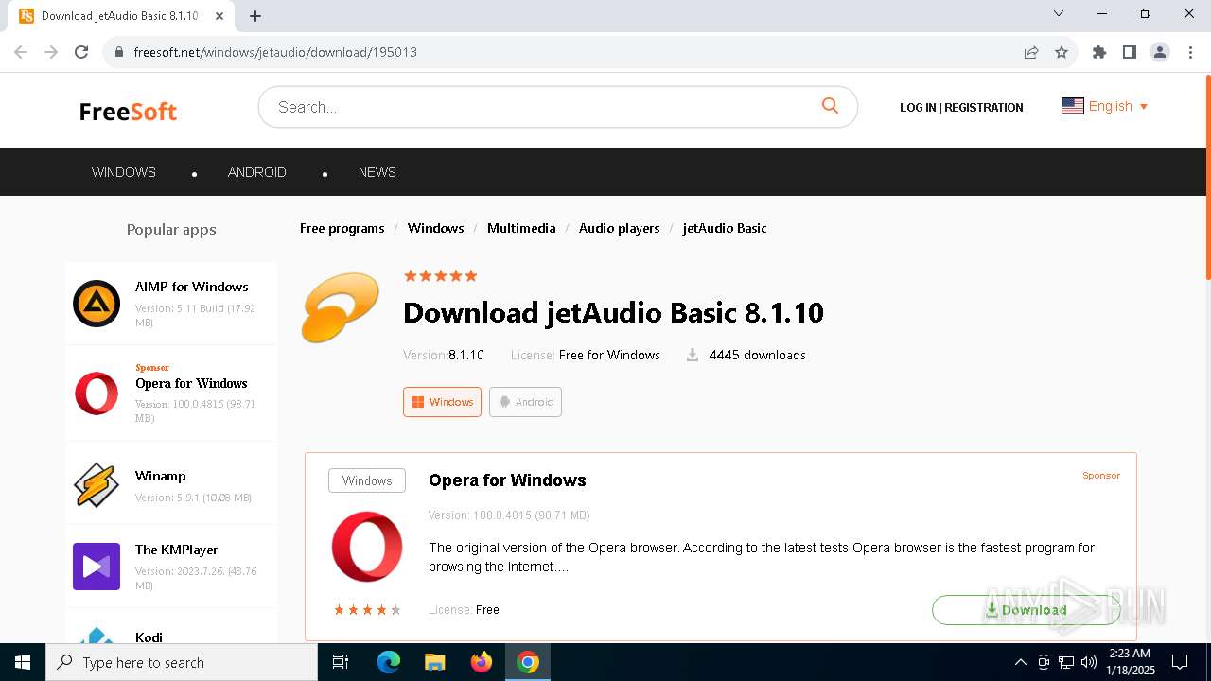
Task: Click the page vertical scrollbar
Action: pyautogui.click(x=1207, y=178)
